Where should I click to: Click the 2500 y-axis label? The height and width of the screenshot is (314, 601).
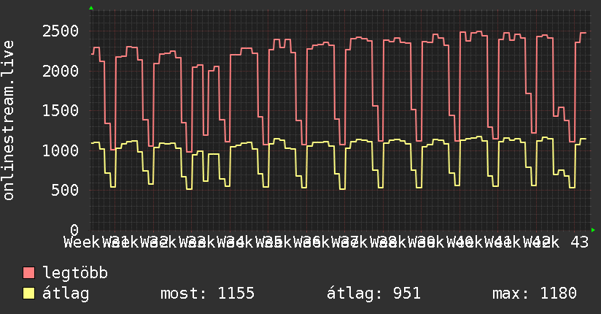pyautogui.click(x=61, y=31)
